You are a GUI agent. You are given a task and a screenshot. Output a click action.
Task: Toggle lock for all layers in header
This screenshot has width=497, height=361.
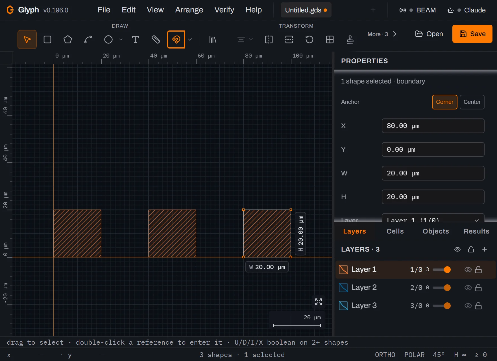(471, 249)
